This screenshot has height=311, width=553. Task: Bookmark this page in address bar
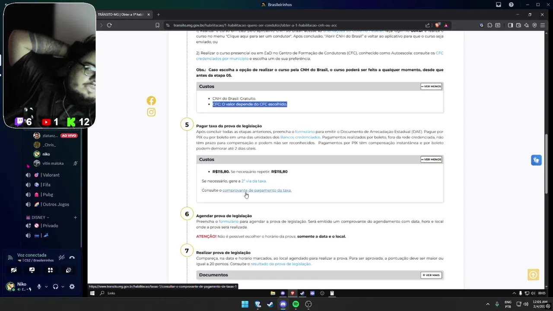pyautogui.click(x=157, y=25)
